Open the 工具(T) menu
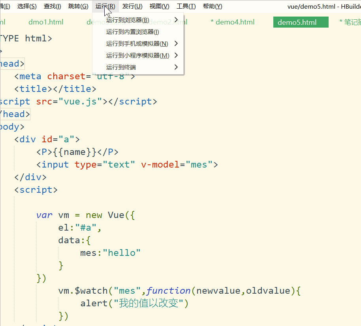The width and height of the screenshot is (361, 326). tap(186, 6)
